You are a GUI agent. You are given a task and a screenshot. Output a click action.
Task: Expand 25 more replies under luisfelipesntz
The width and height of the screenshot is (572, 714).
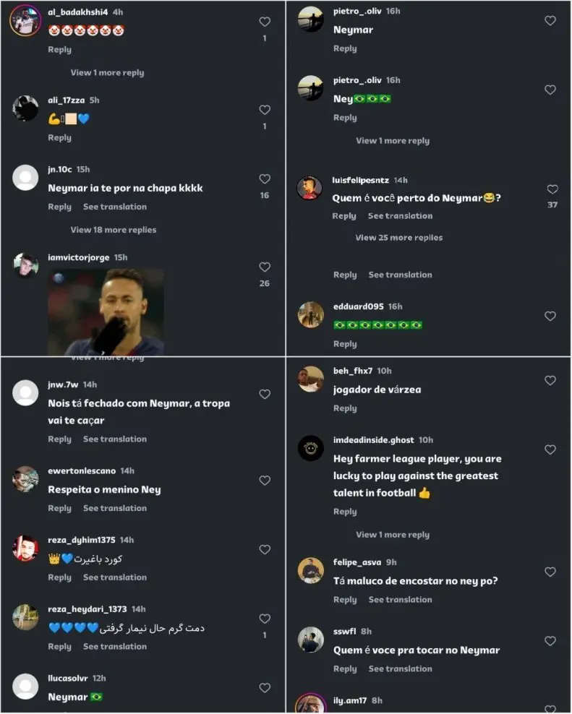(398, 237)
